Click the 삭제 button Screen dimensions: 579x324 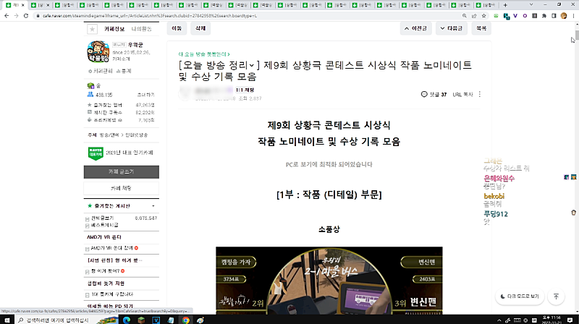(198, 29)
